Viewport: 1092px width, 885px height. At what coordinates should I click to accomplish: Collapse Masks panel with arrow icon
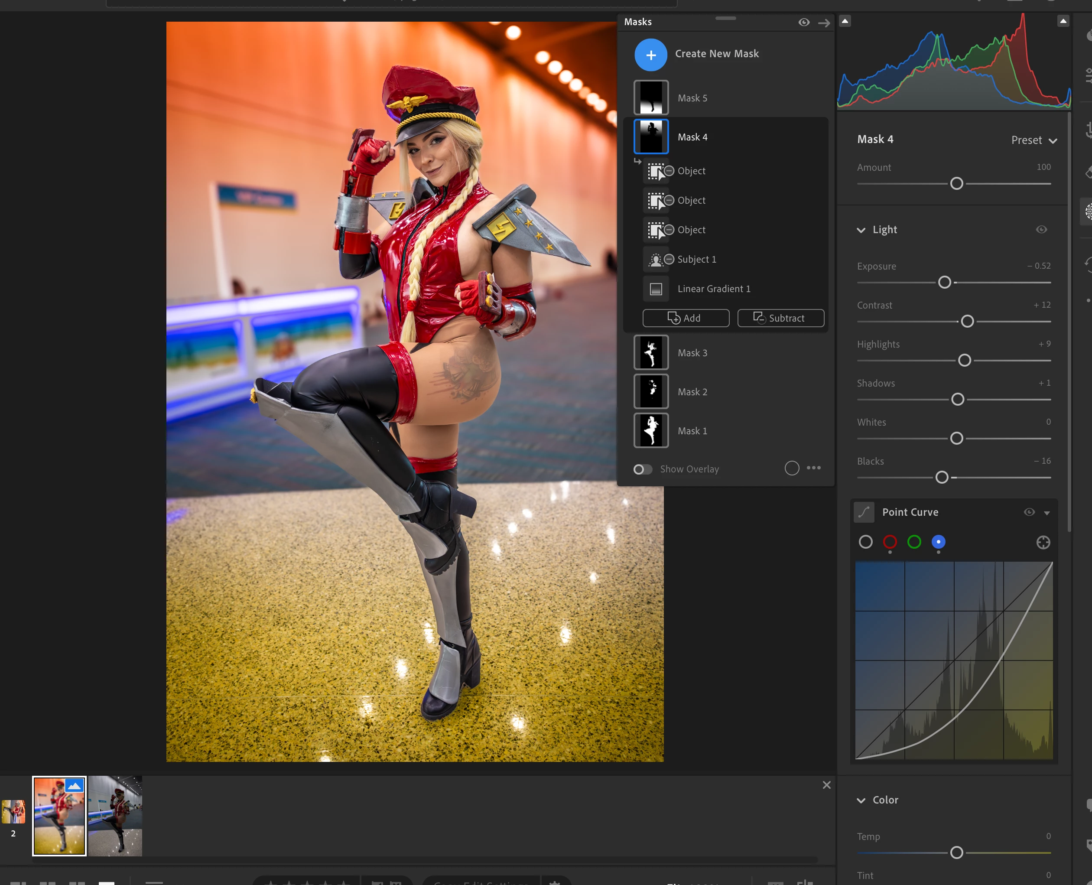coord(824,23)
